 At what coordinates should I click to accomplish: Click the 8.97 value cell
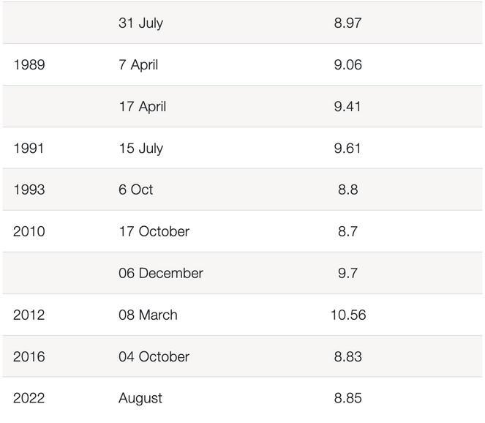[347, 23]
